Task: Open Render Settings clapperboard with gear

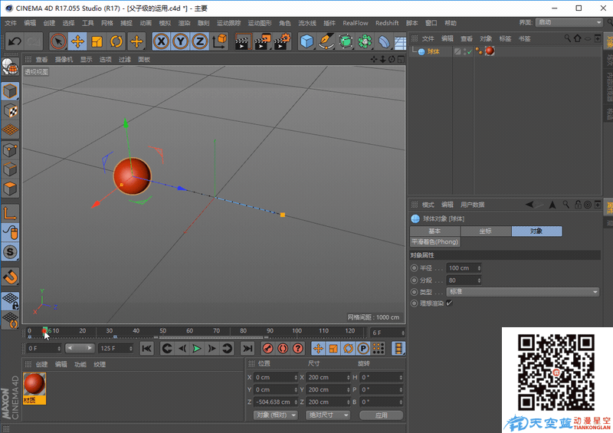Action: (x=282, y=41)
